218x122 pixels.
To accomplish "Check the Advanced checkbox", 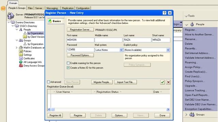I will (x=48, y=82).
